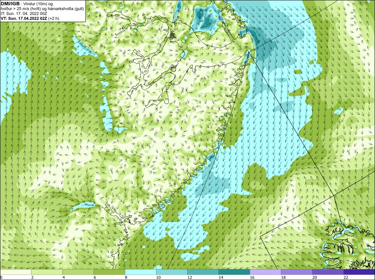Viewport: 375px width, 280px height.
Task: Select the 10–12 m/s turquoise swatch
Action: click(x=172, y=272)
